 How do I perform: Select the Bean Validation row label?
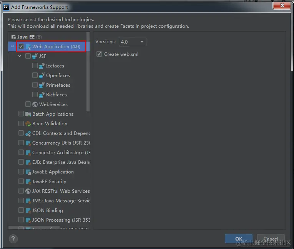[50, 124]
